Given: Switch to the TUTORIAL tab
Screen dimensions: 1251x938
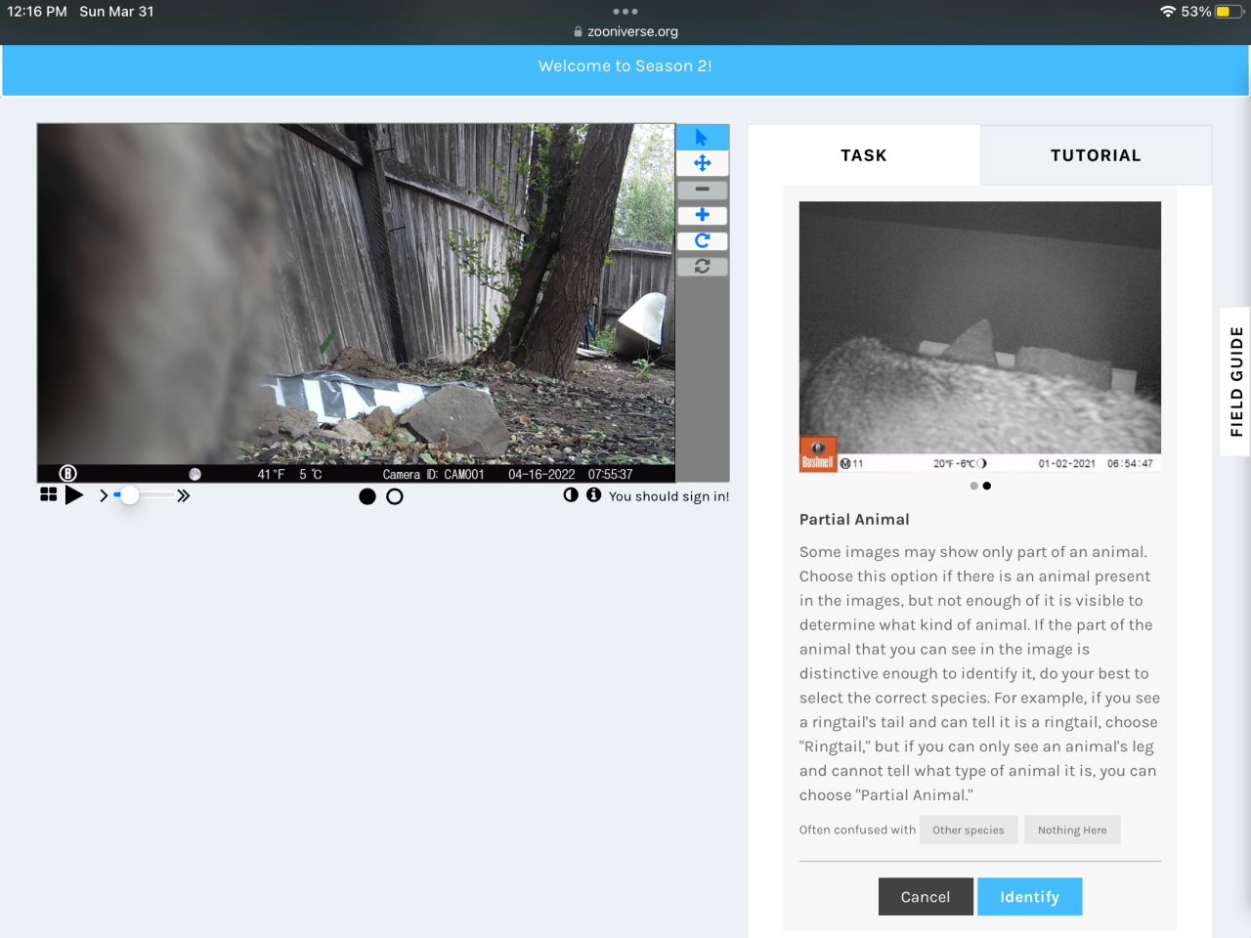Looking at the screenshot, I should pyautogui.click(x=1096, y=155).
